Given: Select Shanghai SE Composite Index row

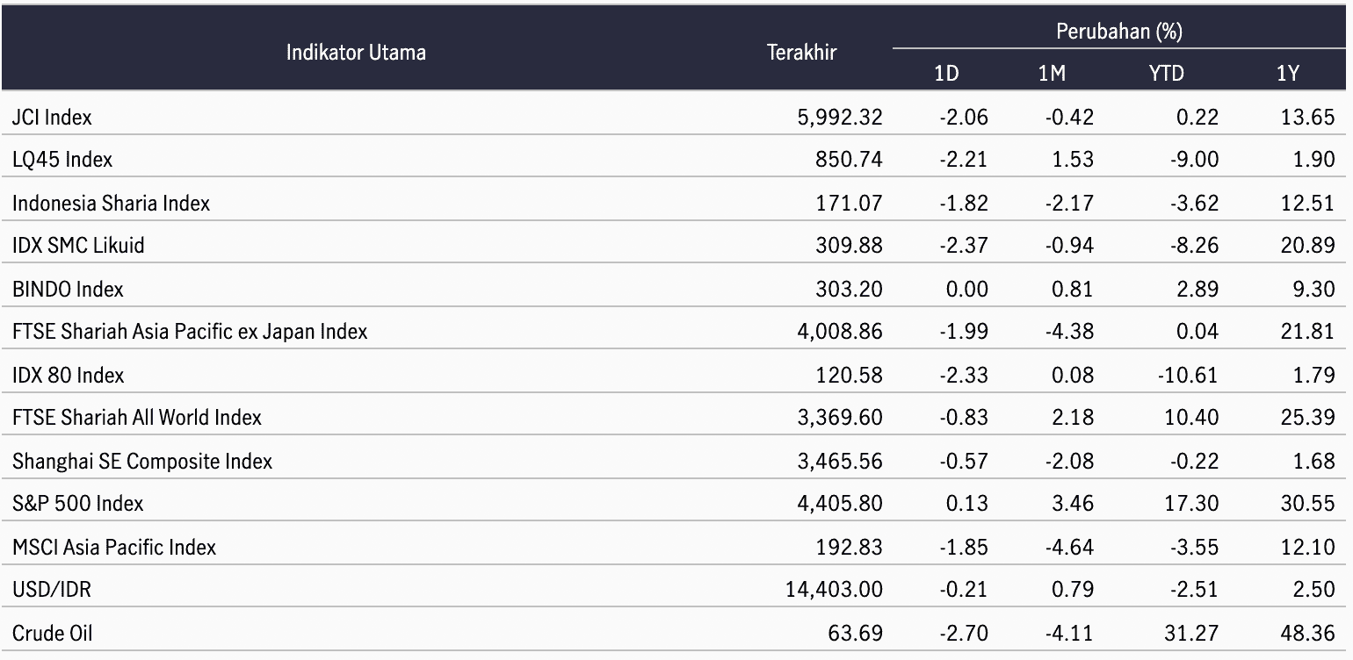Looking at the screenshot, I should (x=675, y=461).
